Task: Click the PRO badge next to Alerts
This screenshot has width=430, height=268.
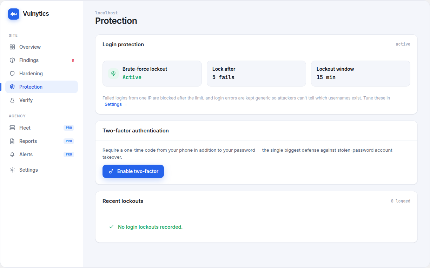Action: [69, 154]
